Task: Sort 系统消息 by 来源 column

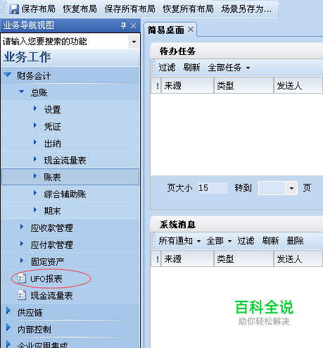Action: coord(187,259)
